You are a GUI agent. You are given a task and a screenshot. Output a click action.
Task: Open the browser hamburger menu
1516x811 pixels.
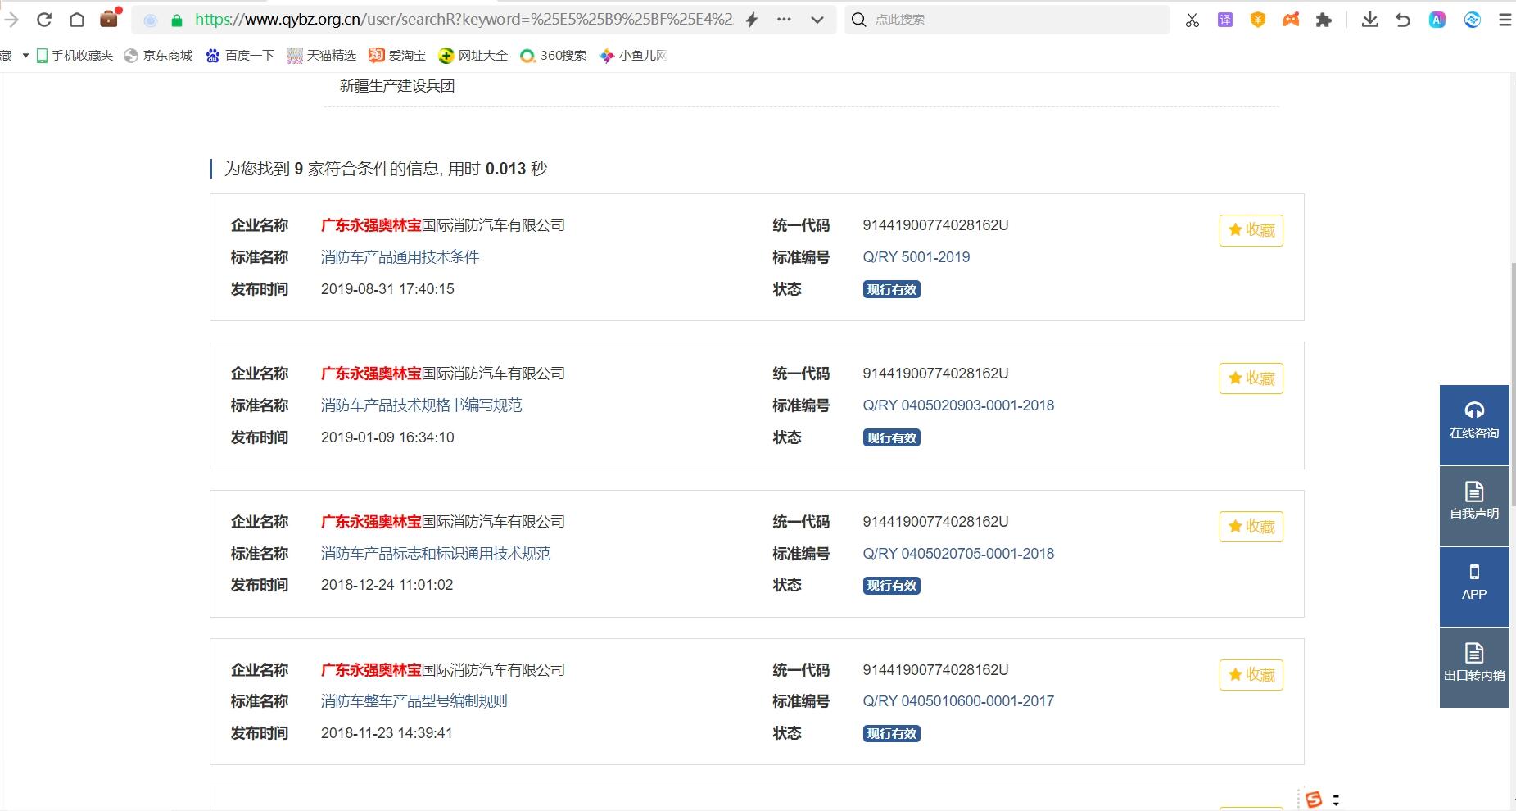1505,20
